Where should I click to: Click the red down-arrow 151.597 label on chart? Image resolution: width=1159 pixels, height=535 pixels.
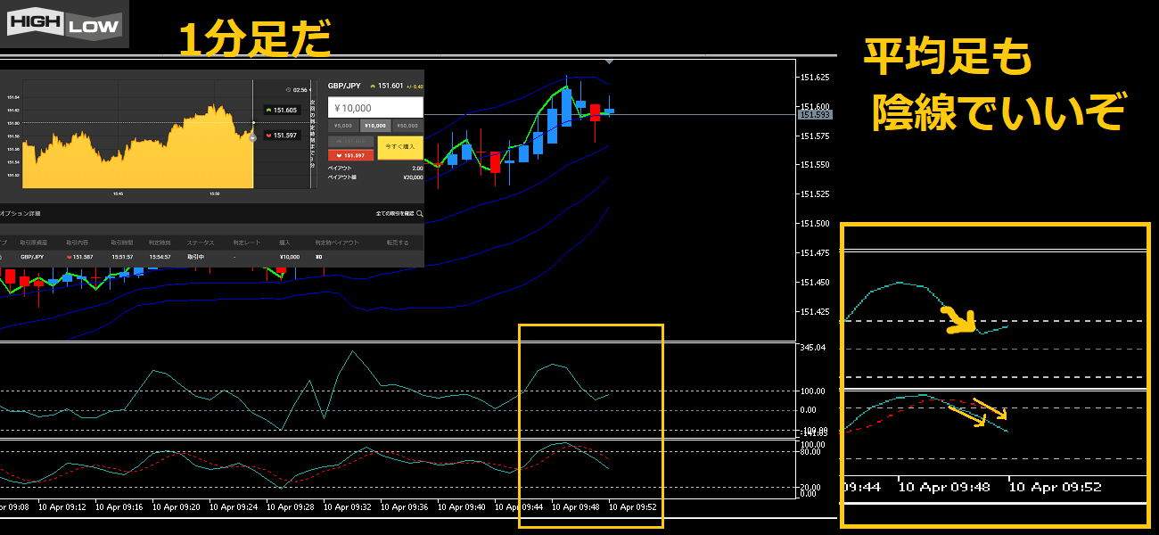tap(281, 136)
